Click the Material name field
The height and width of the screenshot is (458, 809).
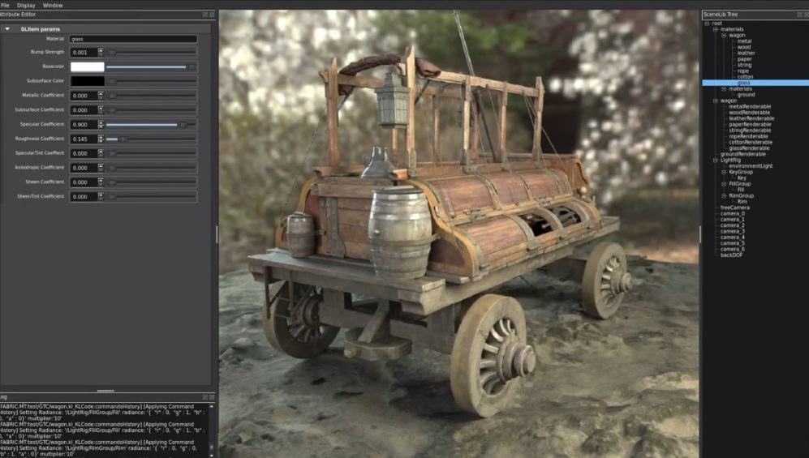133,39
